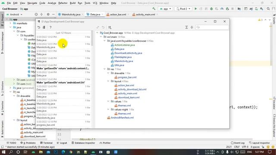The width and height of the screenshot is (276, 155).
Task: Click the Debug app bug icon
Action: tap(211, 9)
